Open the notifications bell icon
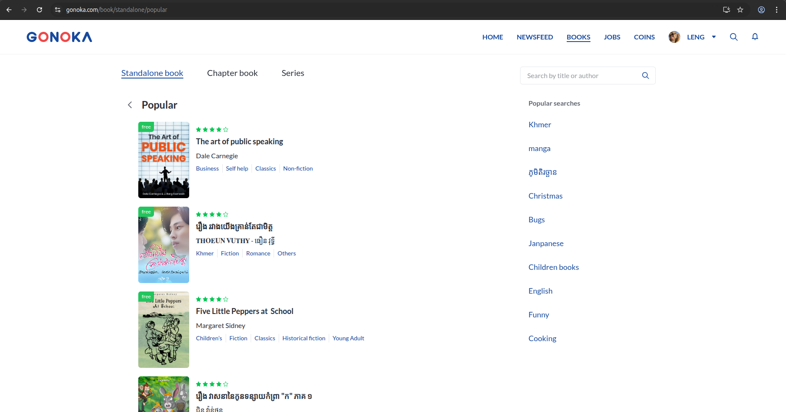The image size is (786, 412). click(x=755, y=37)
